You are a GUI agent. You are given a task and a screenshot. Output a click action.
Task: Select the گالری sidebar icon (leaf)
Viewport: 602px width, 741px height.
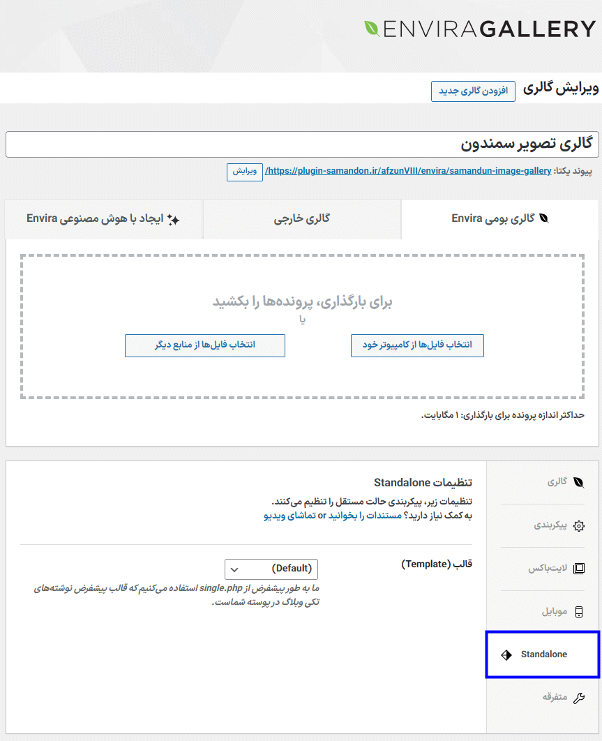[x=578, y=481]
